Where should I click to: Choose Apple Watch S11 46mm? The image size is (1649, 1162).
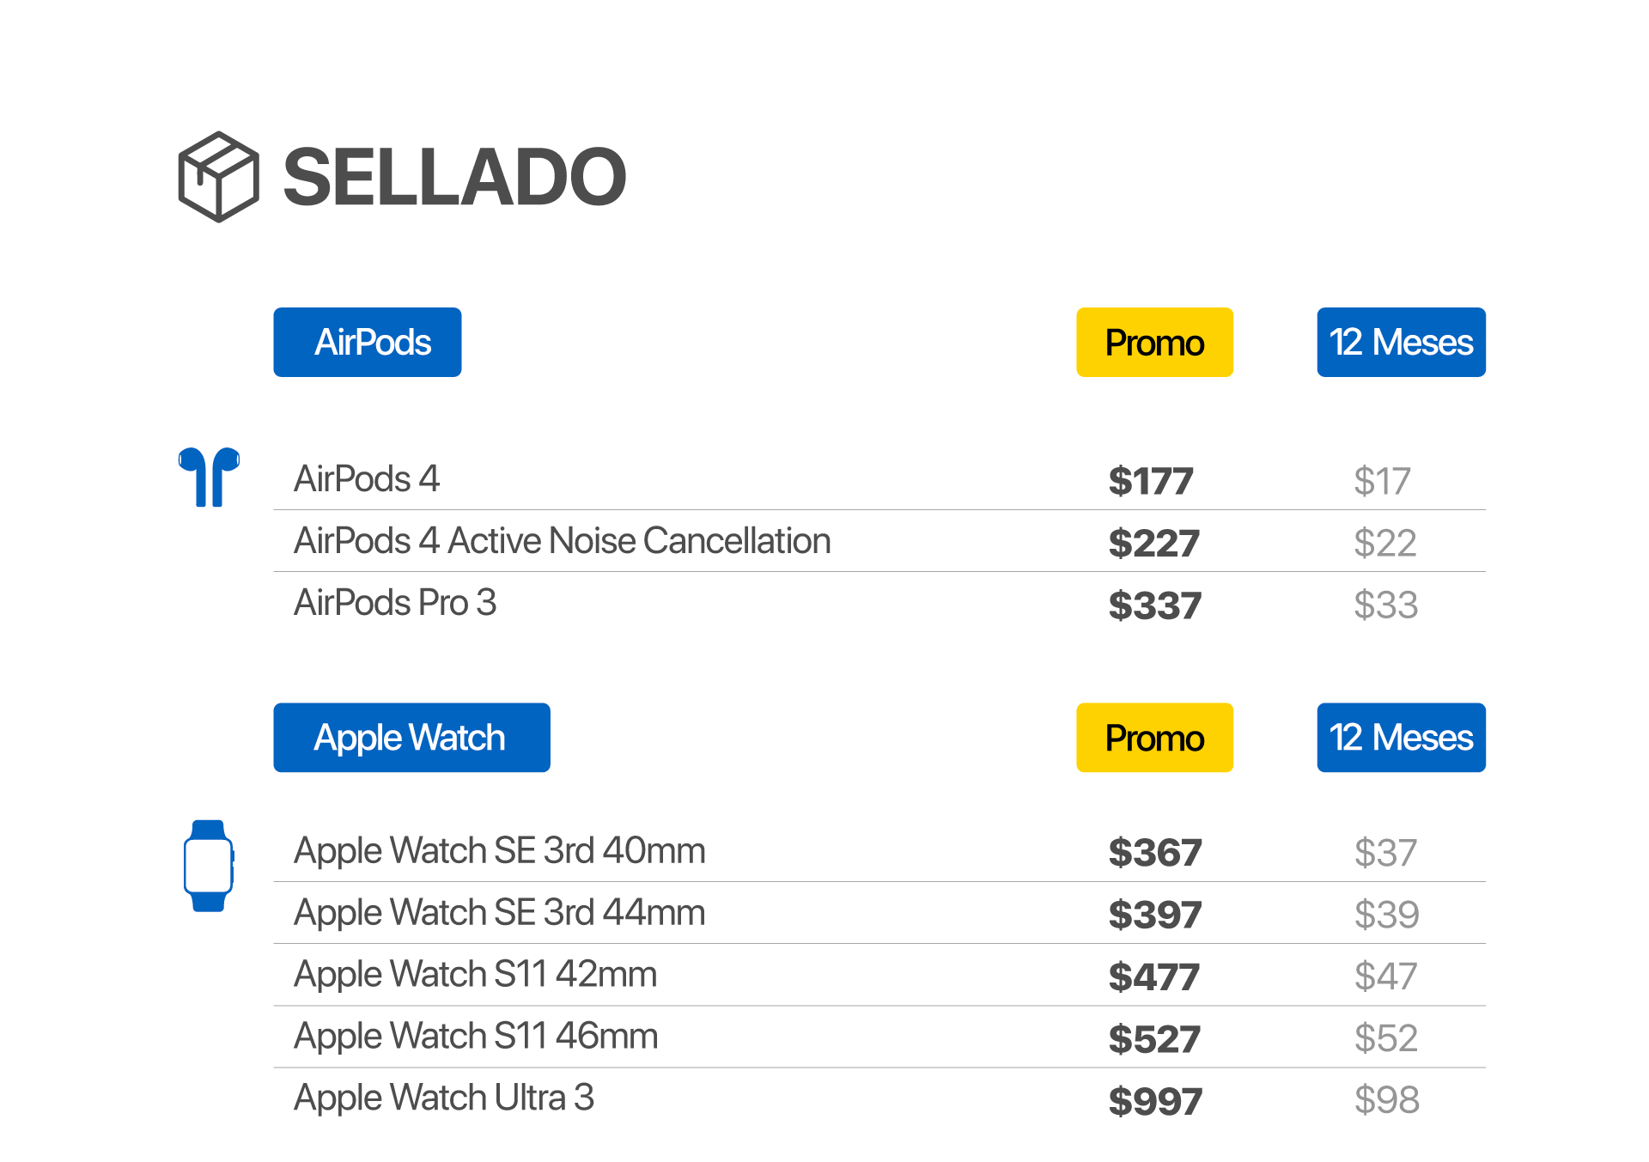tap(476, 1037)
